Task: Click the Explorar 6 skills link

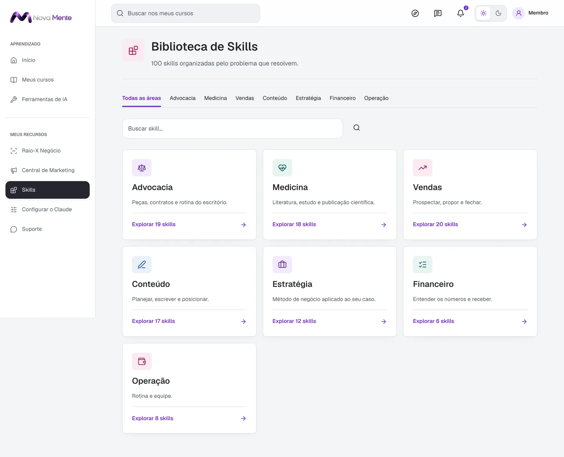Action: click(x=434, y=321)
